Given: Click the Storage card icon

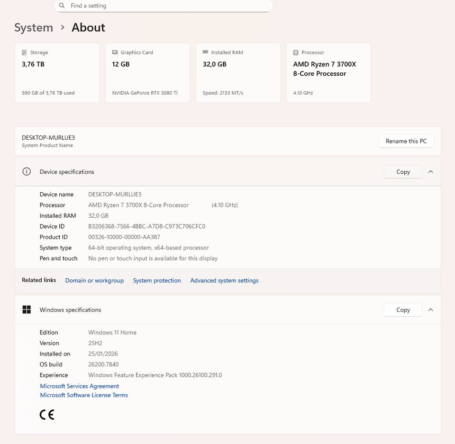Looking at the screenshot, I should pos(24,53).
